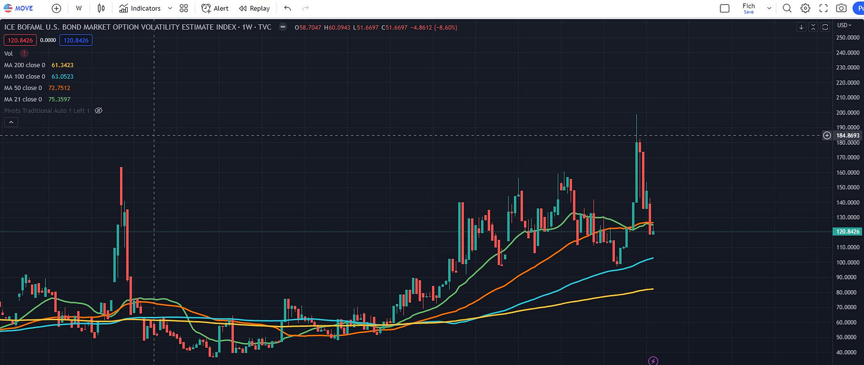This screenshot has height=365, width=864.
Task: Open symbol search via MOVE ticker
Action: click(19, 8)
